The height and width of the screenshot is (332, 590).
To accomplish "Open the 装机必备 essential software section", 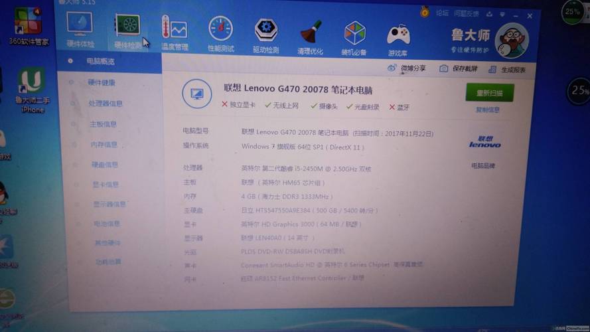I will (x=354, y=39).
